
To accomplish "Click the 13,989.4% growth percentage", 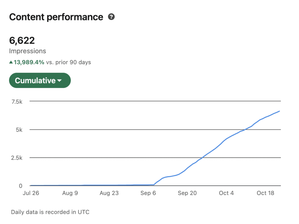I will tap(29, 62).
